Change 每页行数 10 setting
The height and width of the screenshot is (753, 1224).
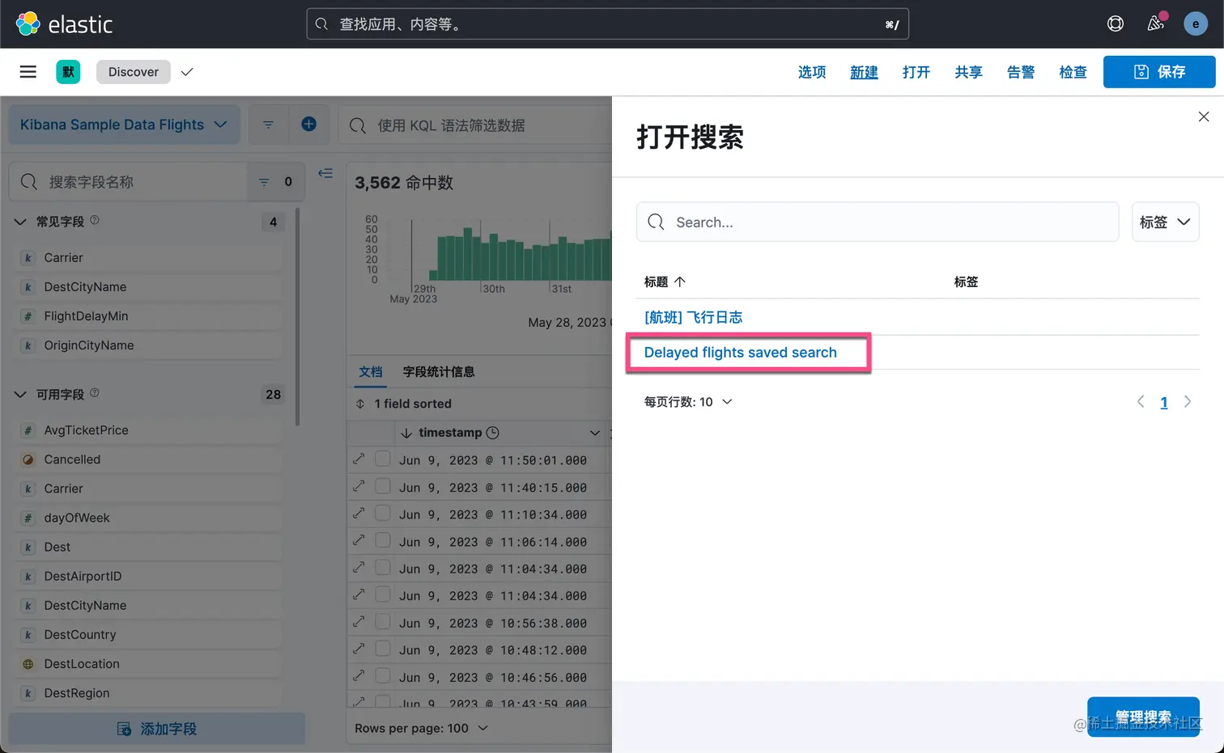(x=688, y=402)
